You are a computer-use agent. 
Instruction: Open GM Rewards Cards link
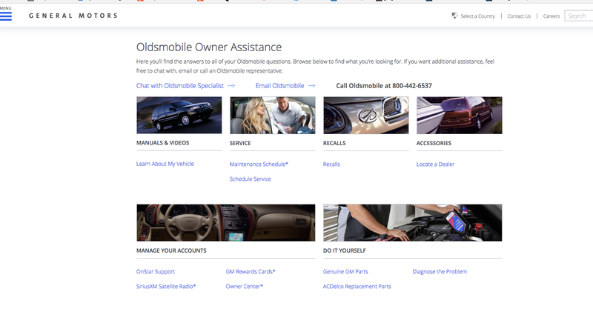coord(251,271)
